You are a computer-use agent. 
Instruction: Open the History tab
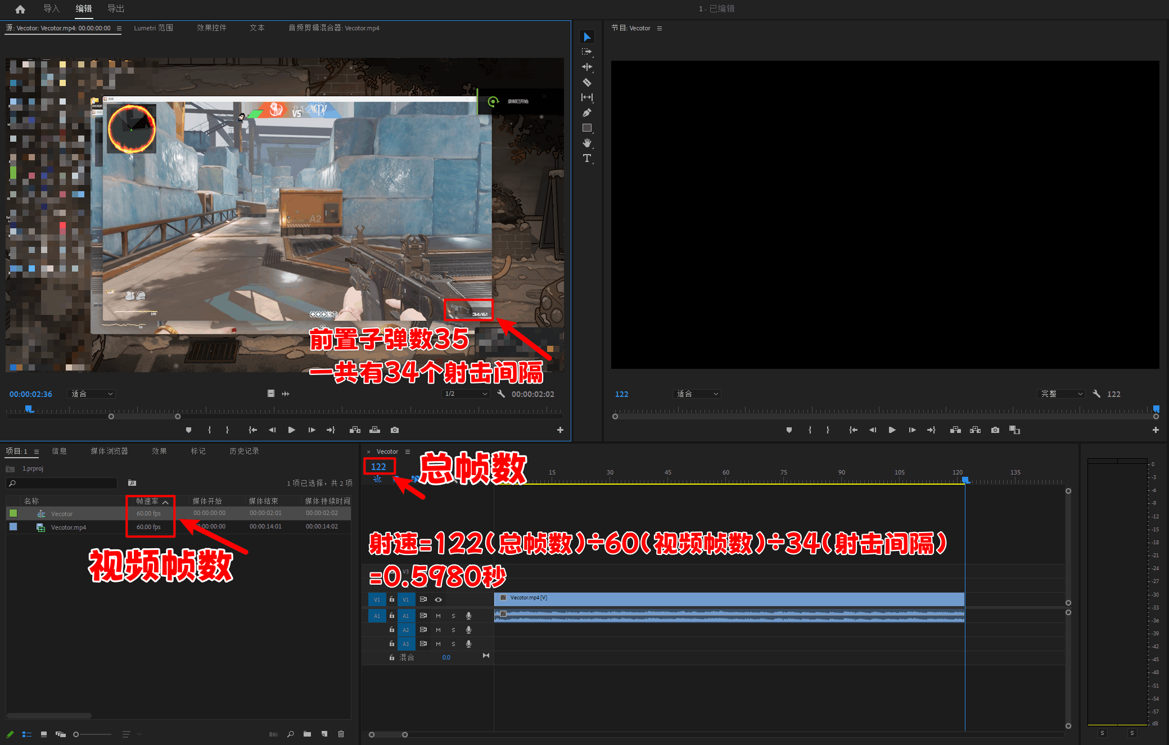pos(244,451)
